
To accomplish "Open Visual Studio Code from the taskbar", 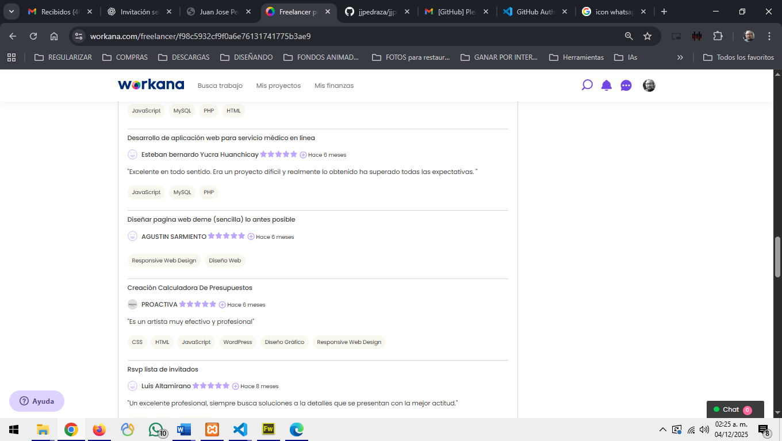I will pyautogui.click(x=240, y=430).
